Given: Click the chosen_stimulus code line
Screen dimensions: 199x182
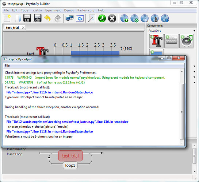Looking at the screenshot, I should [38, 127].
